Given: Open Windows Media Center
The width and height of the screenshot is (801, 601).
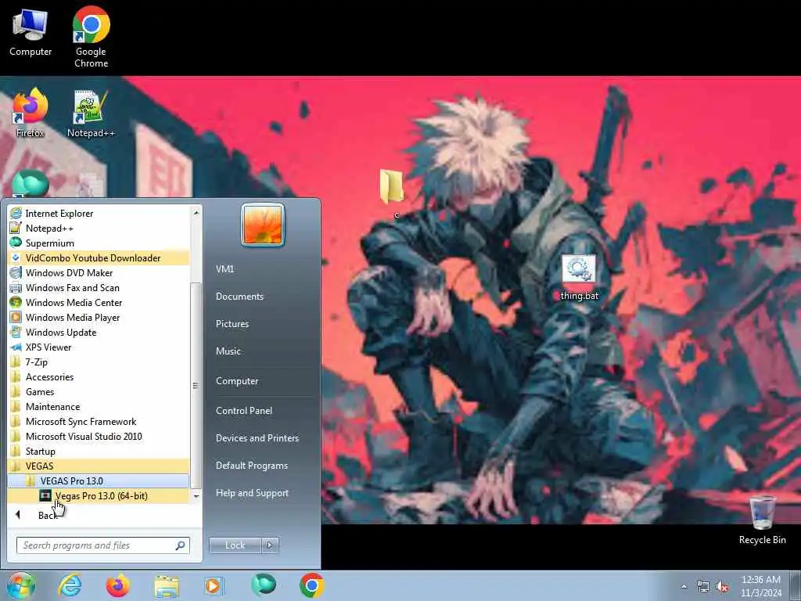Looking at the screenshot, I should click(98, 302).
